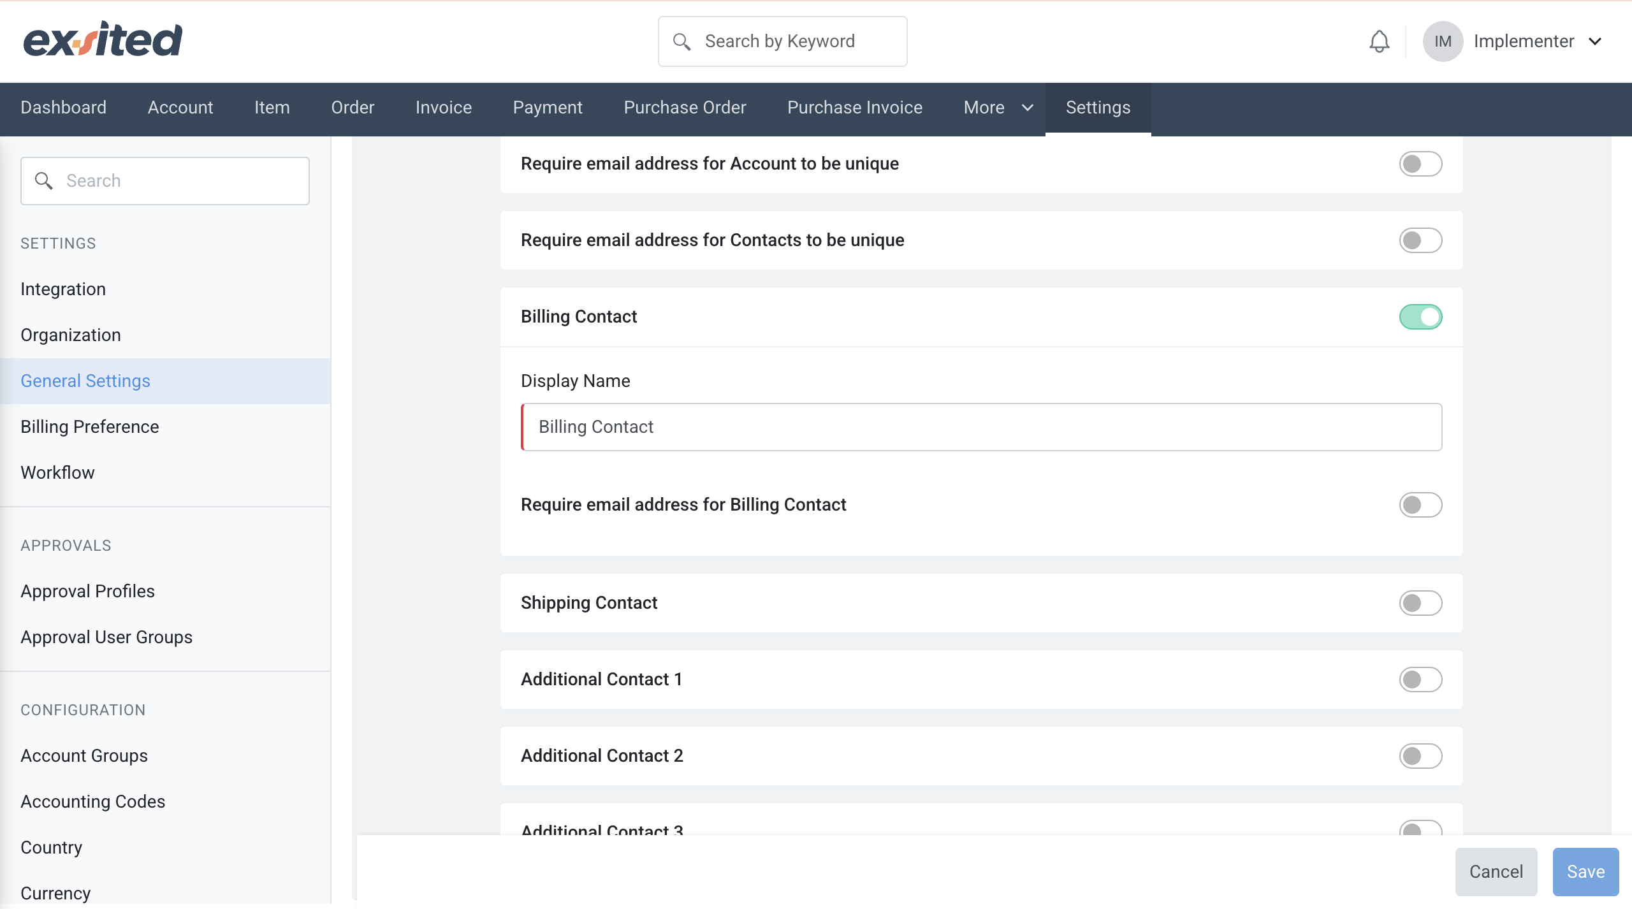Open the Order tab

tap(353, 108)
